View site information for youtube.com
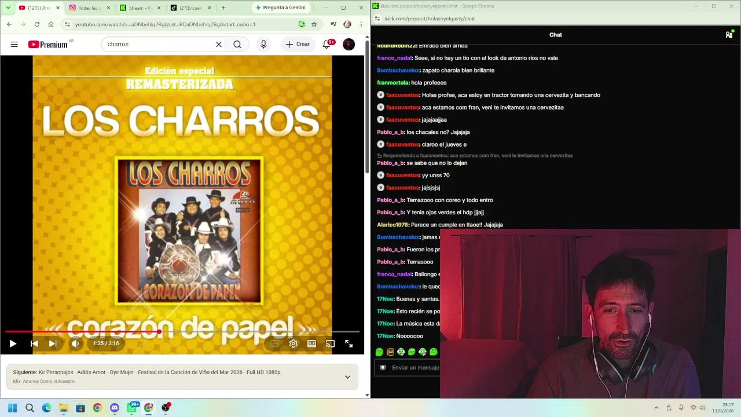Viewport: 741px width, 417px height. tap(68, 24)
